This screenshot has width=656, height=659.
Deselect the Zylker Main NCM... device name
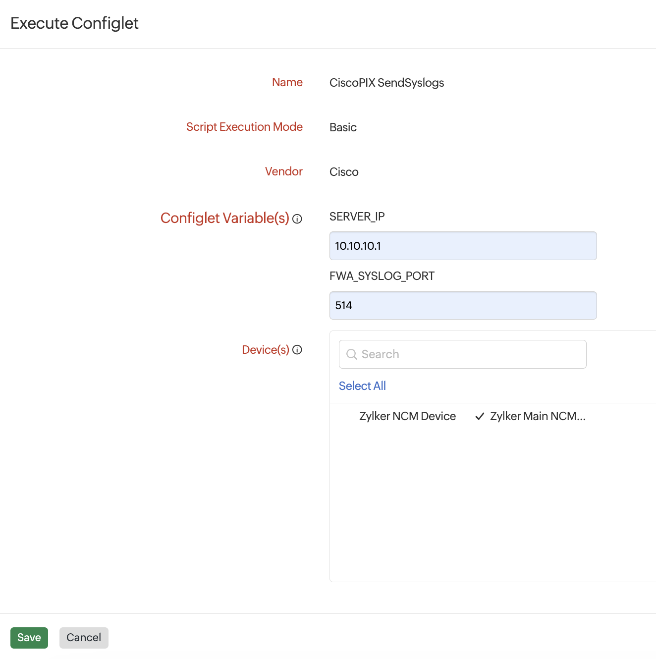click(x=538, y=416)
